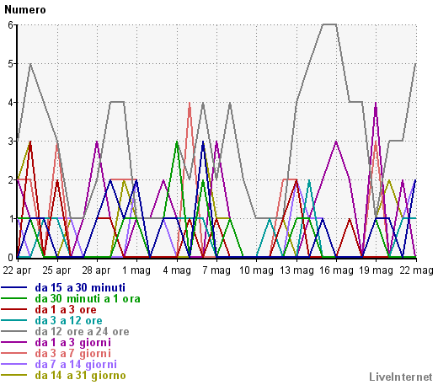The width and height of the screenshot is (438, 385).
Task: Click the green legend line swatch
Action: tap(14, 298)
